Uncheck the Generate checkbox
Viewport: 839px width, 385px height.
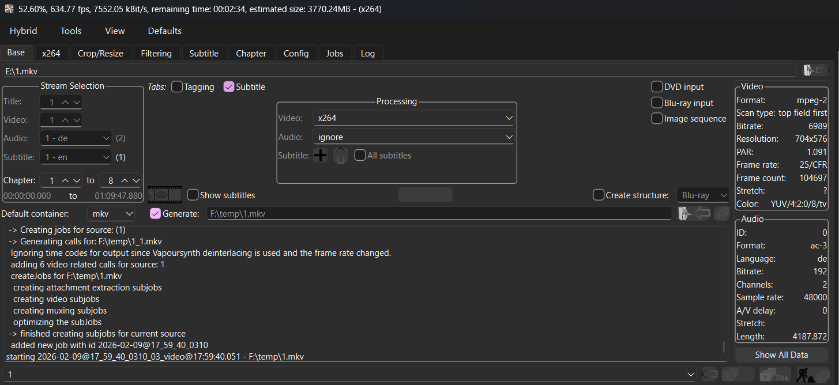coord(155,214)
